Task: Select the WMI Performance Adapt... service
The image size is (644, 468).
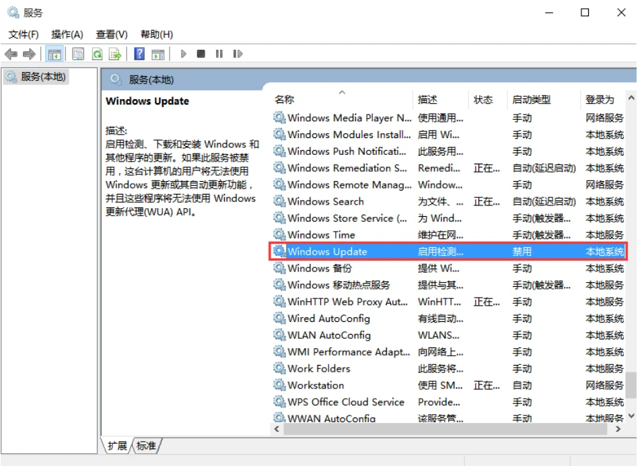Action: [449, 352]
